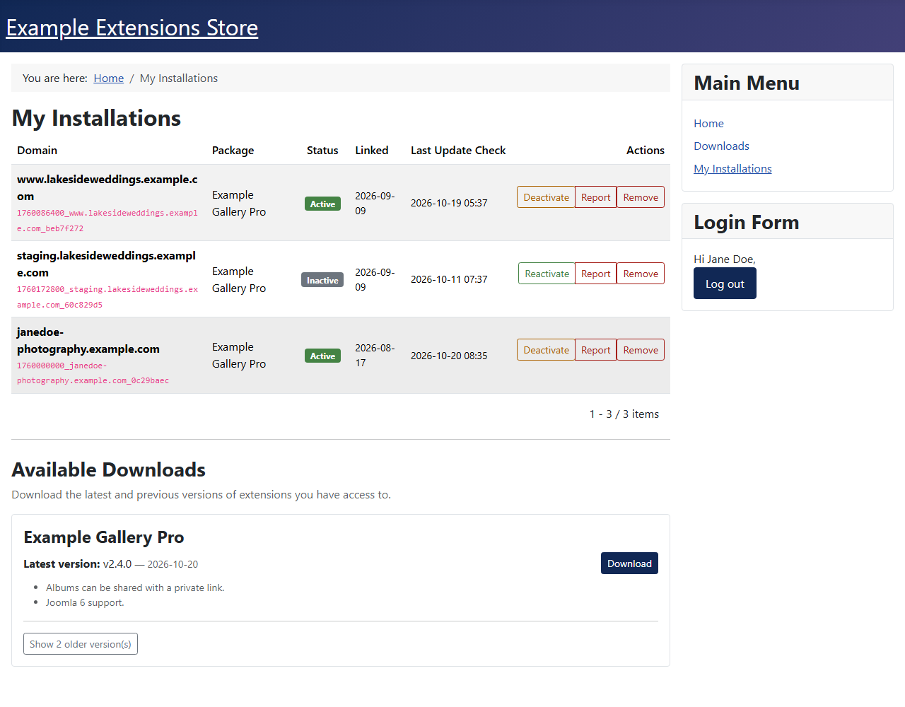The height and width of the screenshot is (707, 905).
Task: Remove the www.lakesideweddings.example.com installation
Action: (x=641, y=197)
